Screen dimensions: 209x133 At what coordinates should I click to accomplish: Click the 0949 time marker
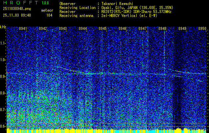(182, 28)
